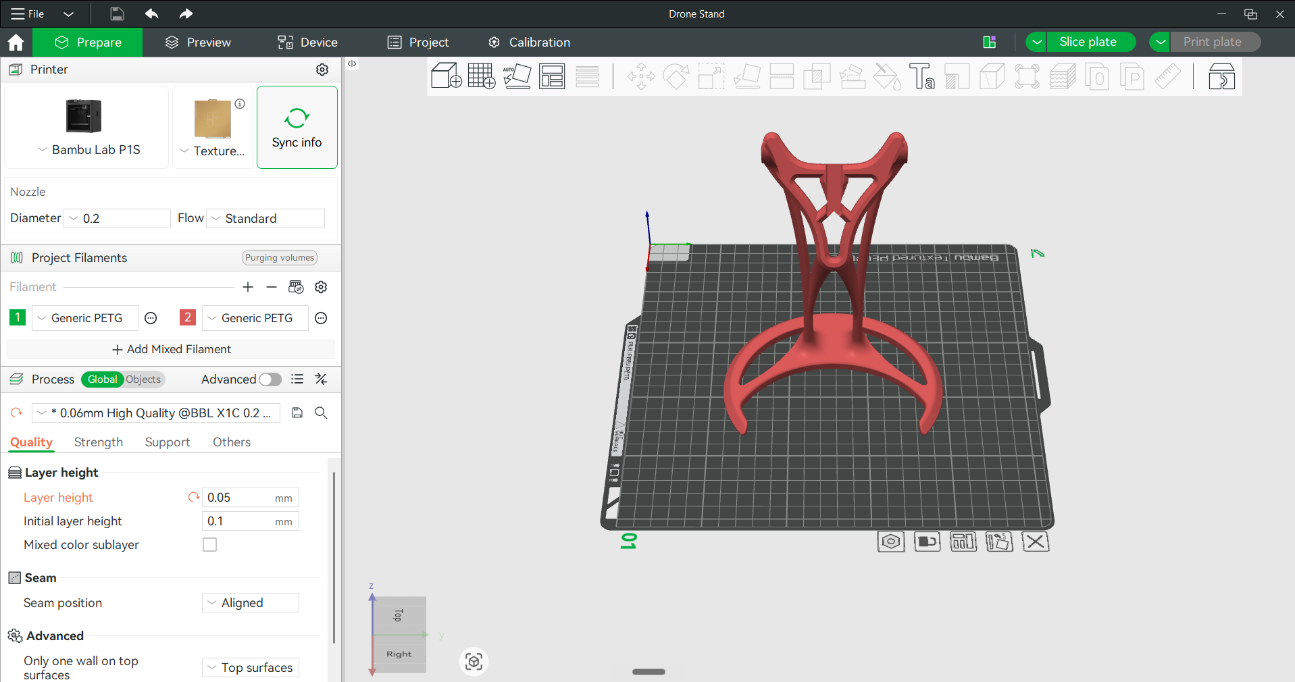The width and height of the screenshot is (1295, 682).
Task: Open the Top surfaces dropdown
Action: click(x=251, y=667)
